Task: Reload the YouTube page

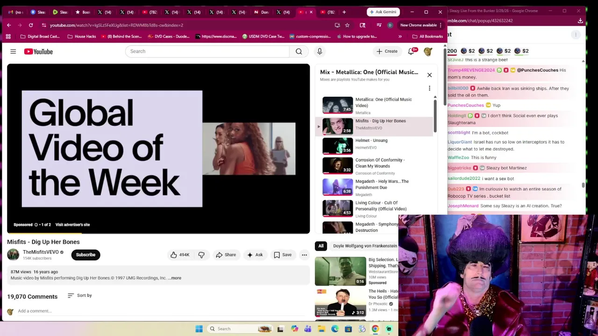Action: (x=31, y=25)
